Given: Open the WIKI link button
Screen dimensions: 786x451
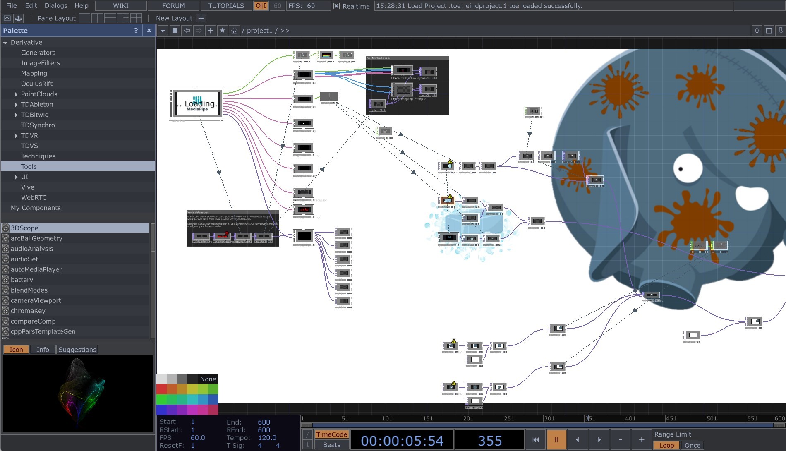Looking at the screenshot, I should click(x=121, y=6).
